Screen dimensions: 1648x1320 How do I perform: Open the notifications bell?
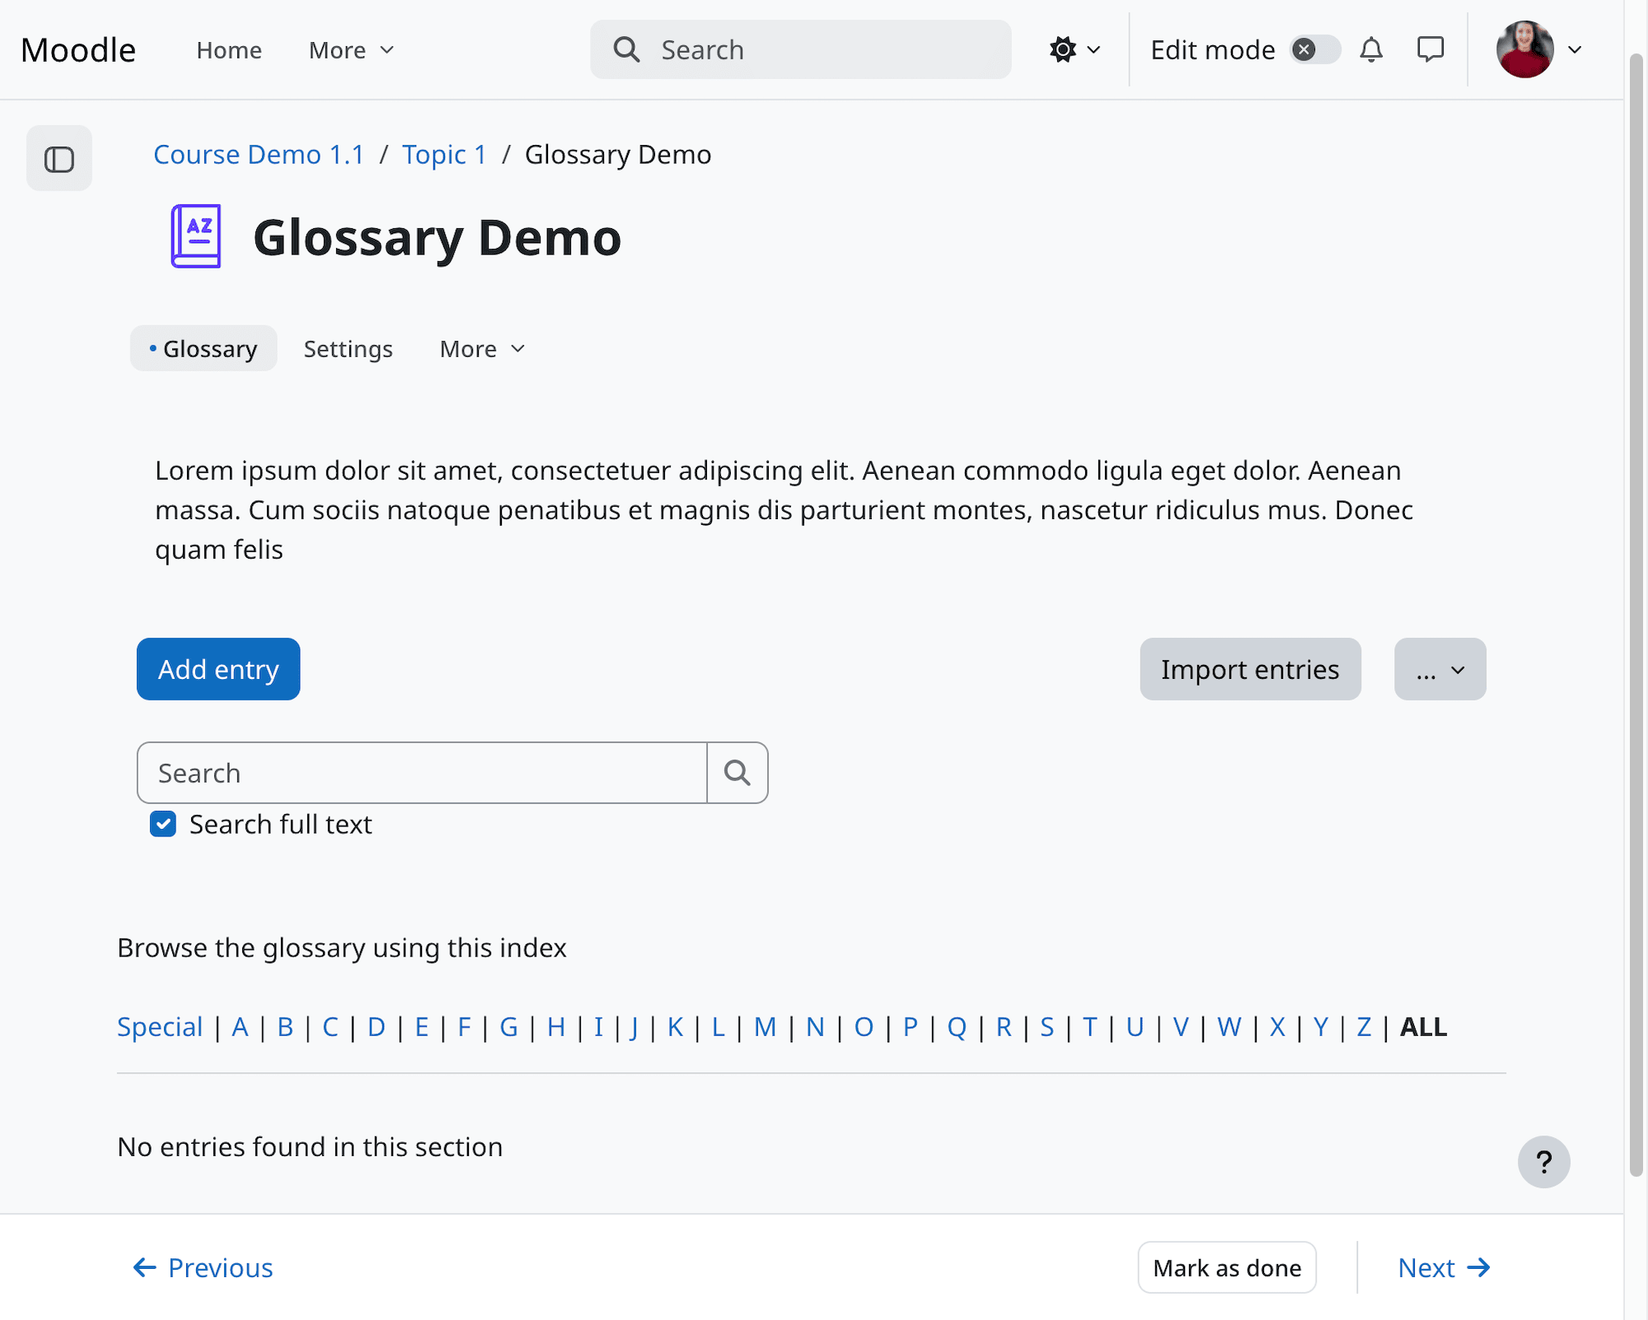(x=1371, y=49)
